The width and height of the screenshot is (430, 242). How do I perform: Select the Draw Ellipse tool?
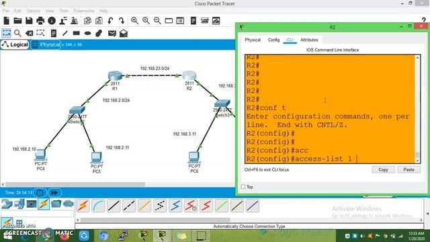coord(87,33)
